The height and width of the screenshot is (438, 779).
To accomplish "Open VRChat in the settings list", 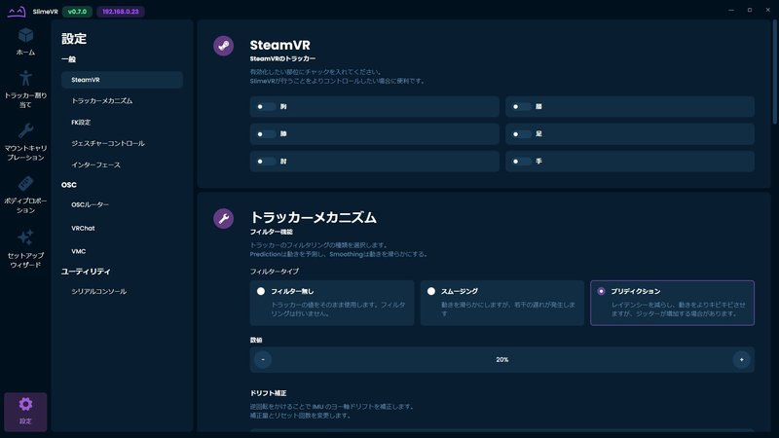I will (123, 229).
